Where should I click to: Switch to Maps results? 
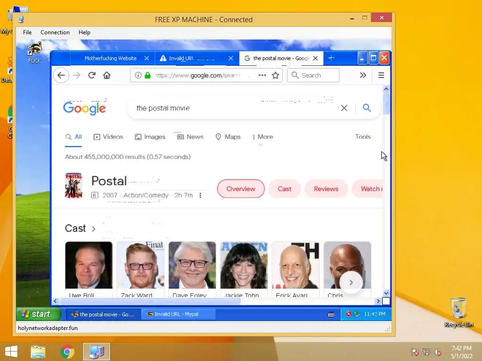[228, 137]
